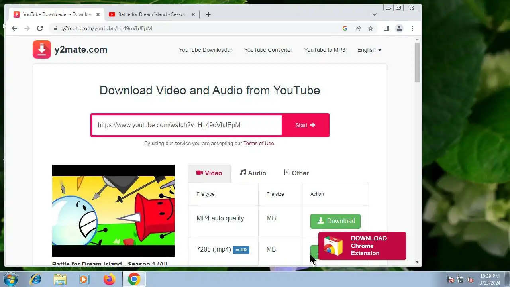Open the Chrome side panel icon
This screenshot has width=510, height=287.
(x=386, y=28)
